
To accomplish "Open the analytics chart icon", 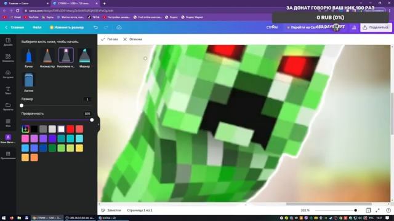I will (x=354, y=28).
